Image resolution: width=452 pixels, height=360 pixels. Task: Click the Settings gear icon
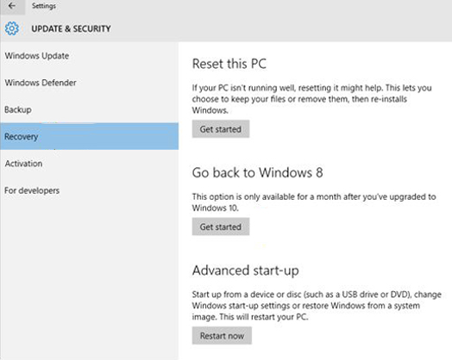click(x=11, y=28)
